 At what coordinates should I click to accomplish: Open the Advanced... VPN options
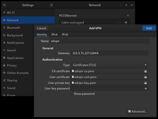pyautogui.click(x=137, y=111)
